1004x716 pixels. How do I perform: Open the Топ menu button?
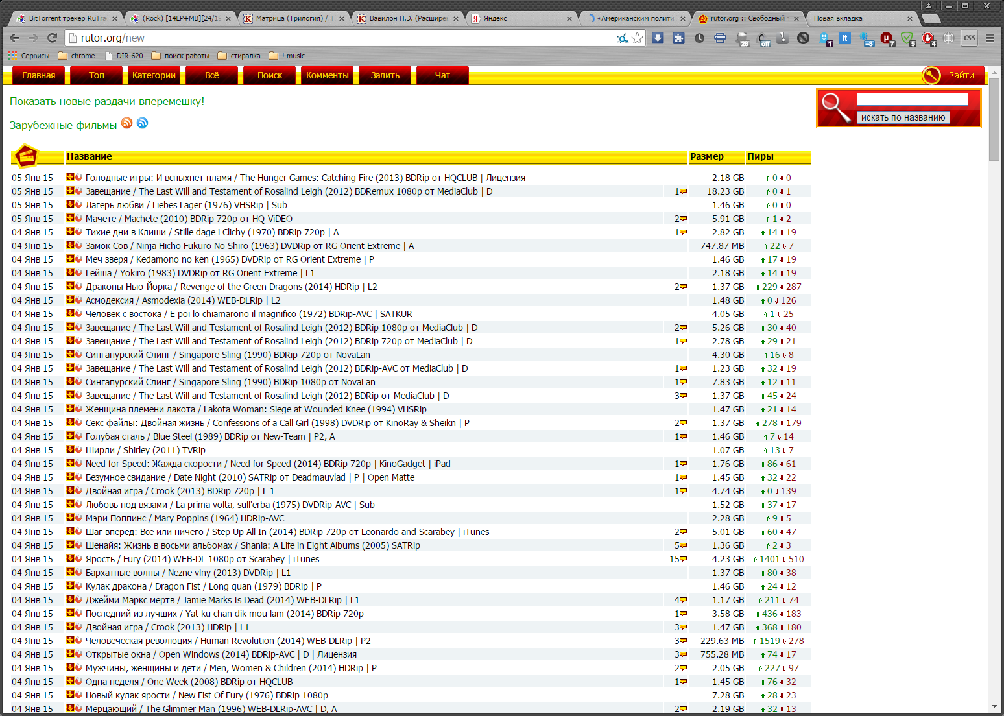point(97,75)
